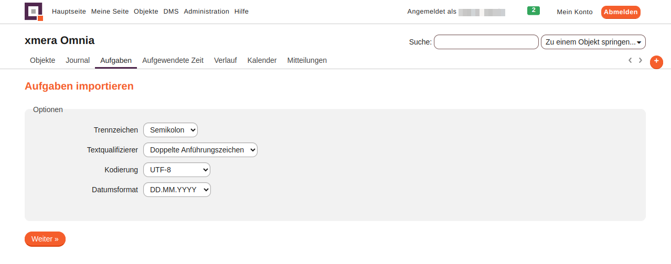Open the Kodierung encoding dropdown
Image resolution: width=671 pixels, height=264 pixels.
[x=177, y=170]
